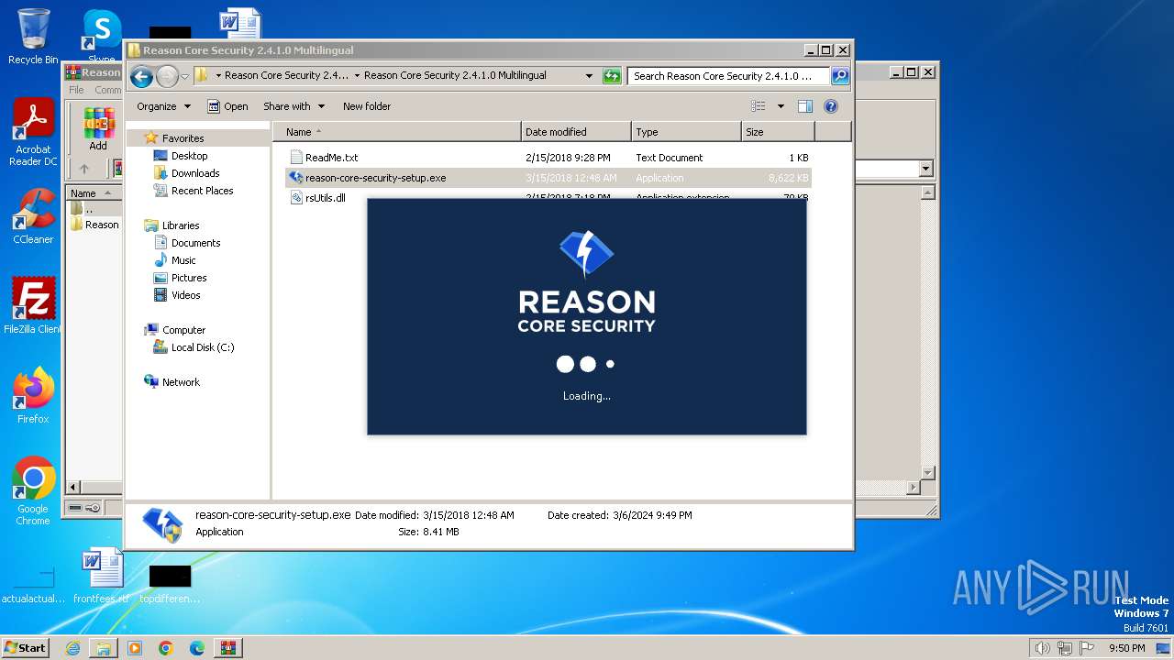Click the green Refresh button by the address bar
Screen dimensions: 1174x660
click(x=612, y=76)
